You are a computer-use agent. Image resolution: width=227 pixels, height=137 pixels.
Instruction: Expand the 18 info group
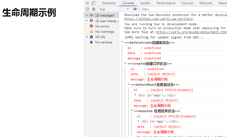pyautogui.click(x=87, y=37)
